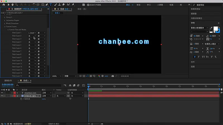Switch to the Learn workspace
223x125 pixels.
click(149, 5)
